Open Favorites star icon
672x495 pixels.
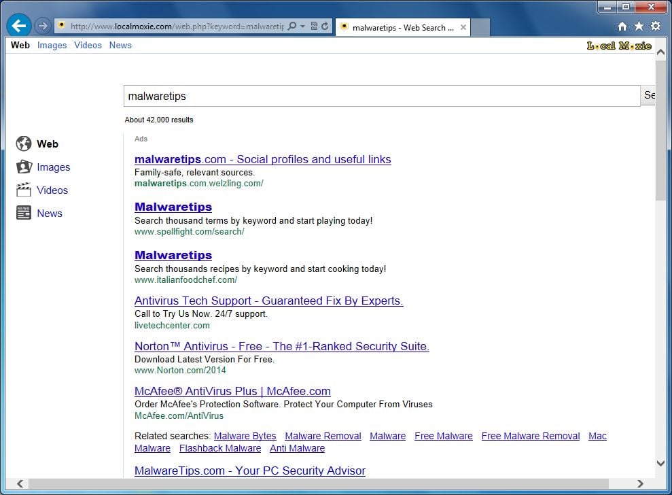pos(639,27)
